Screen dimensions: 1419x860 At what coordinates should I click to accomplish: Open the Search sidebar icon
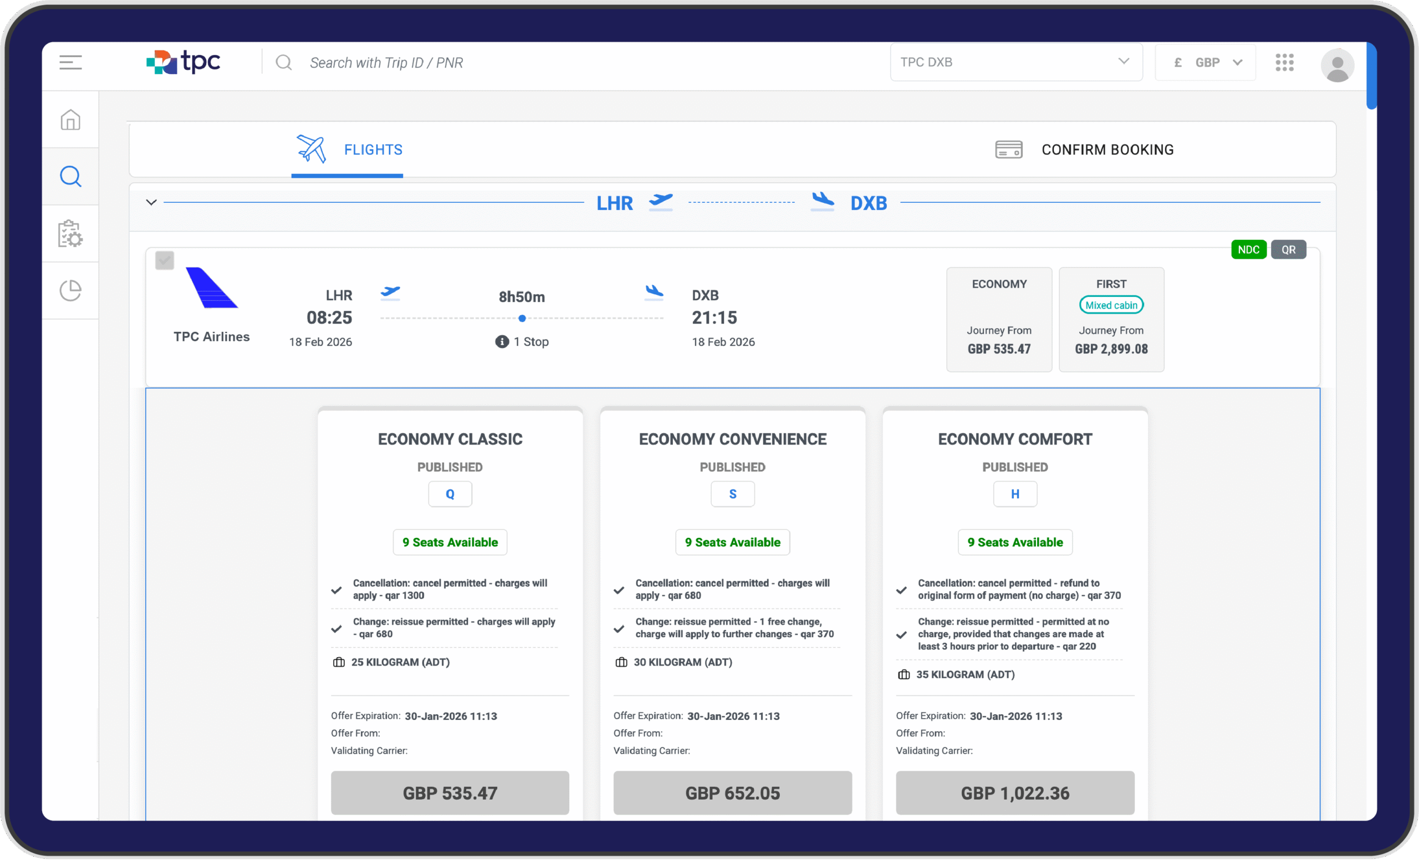click(x=70, y=176)
